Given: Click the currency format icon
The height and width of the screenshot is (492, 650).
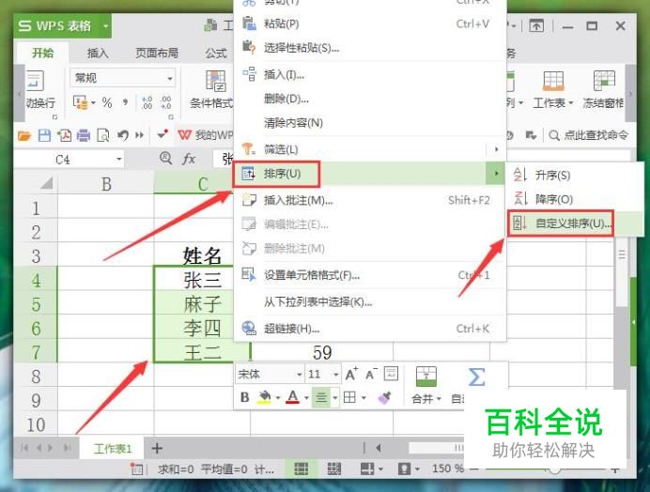Looking at the screenshot, I should click(81, 102).
